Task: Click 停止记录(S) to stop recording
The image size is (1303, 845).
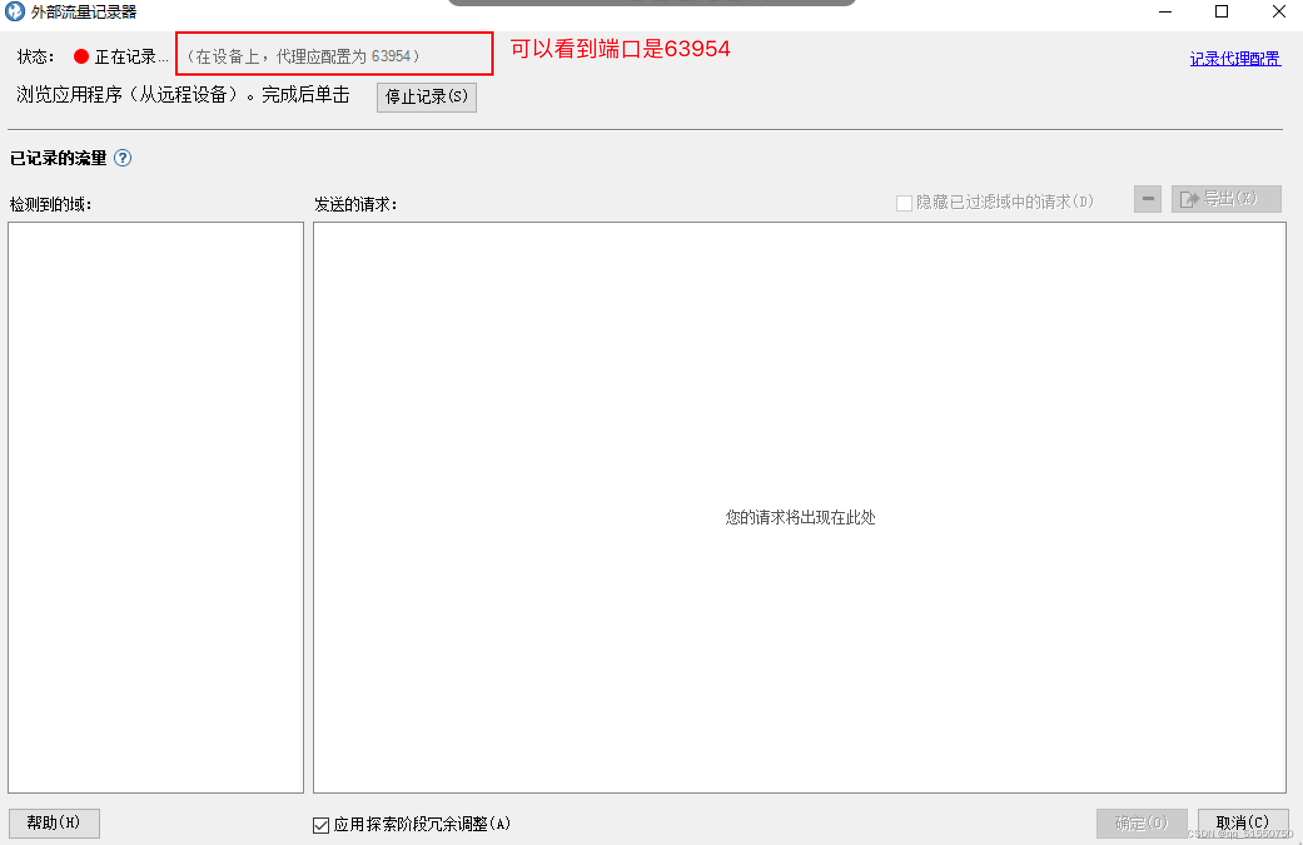Action: [426, 97]
